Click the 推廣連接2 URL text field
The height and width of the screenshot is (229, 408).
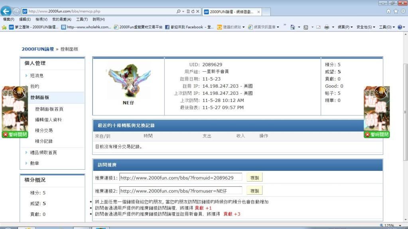click(x=180, y=191)
